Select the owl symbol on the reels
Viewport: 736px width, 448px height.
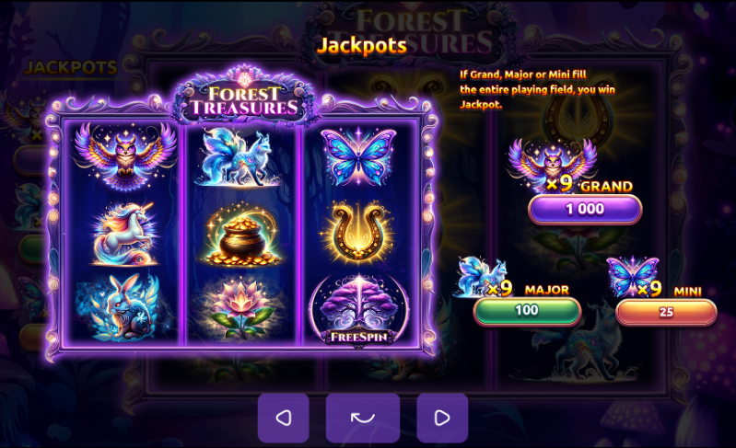point(125,156)
